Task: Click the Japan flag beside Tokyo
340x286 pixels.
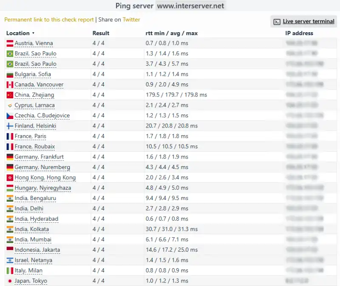Action: 10,280
